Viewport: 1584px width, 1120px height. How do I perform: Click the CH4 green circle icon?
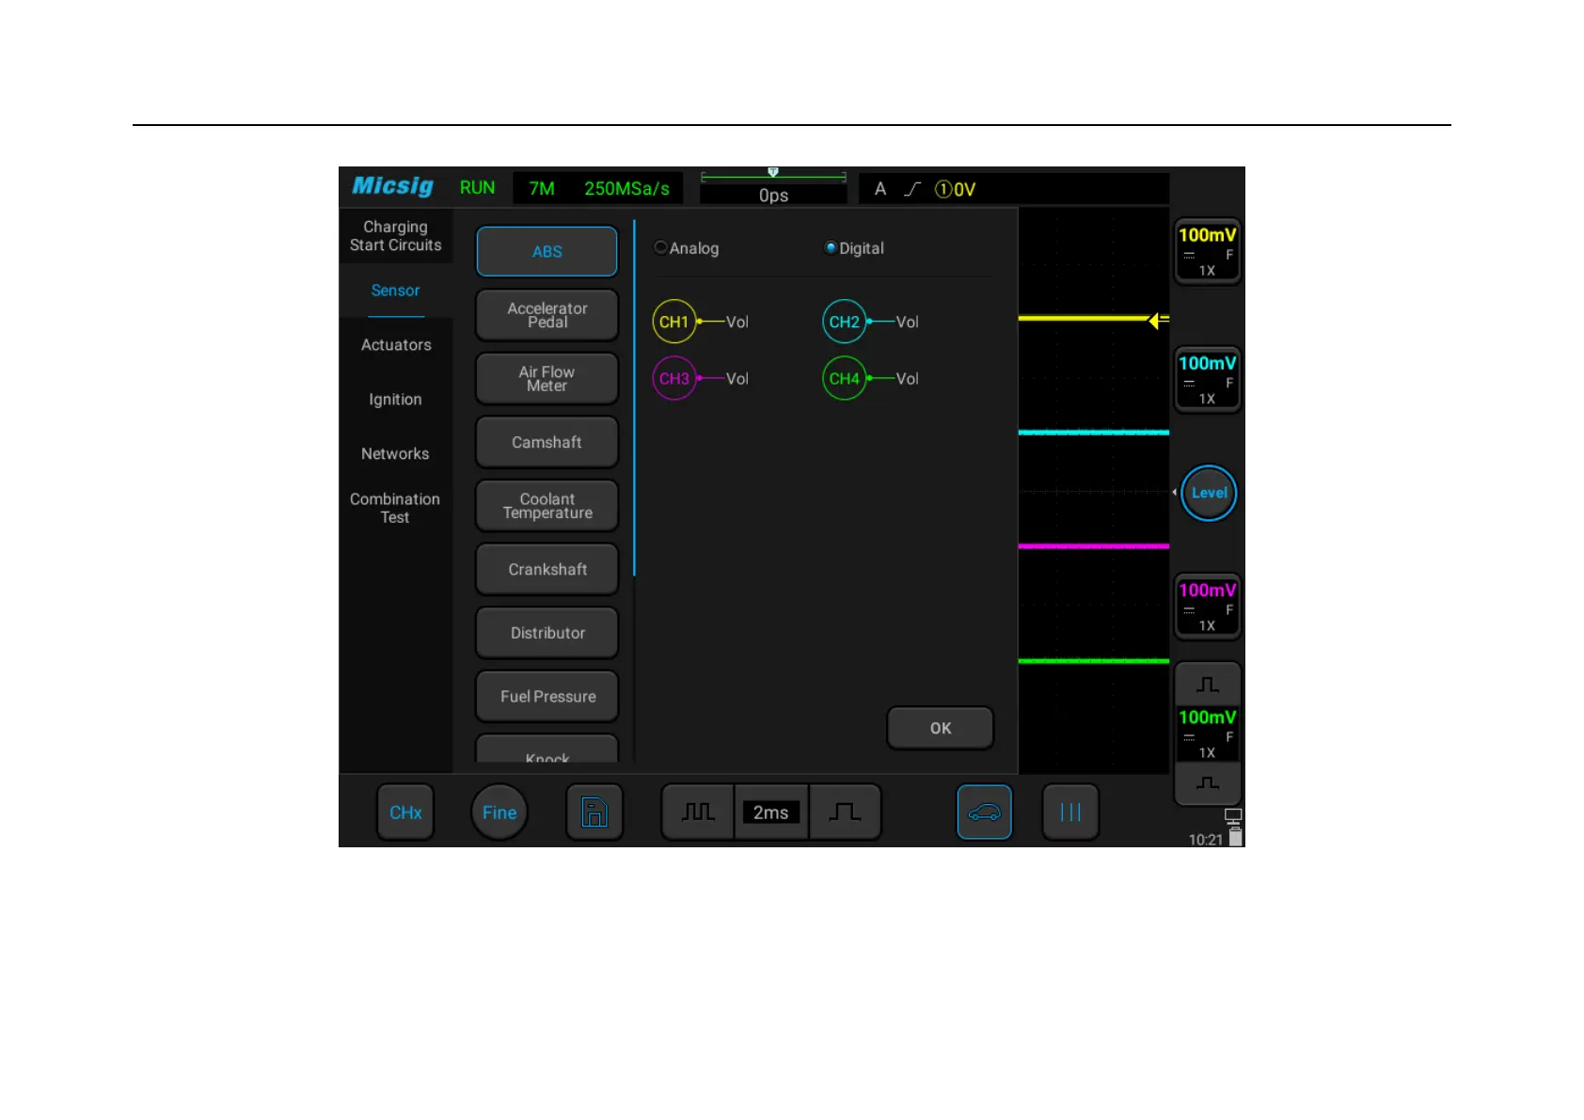pos(844,378)
